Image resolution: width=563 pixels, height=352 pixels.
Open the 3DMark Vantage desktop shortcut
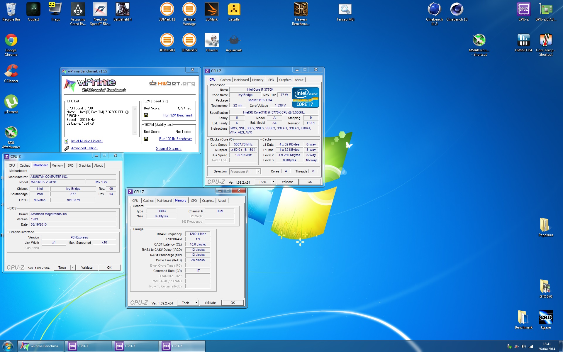pos(189,14)
